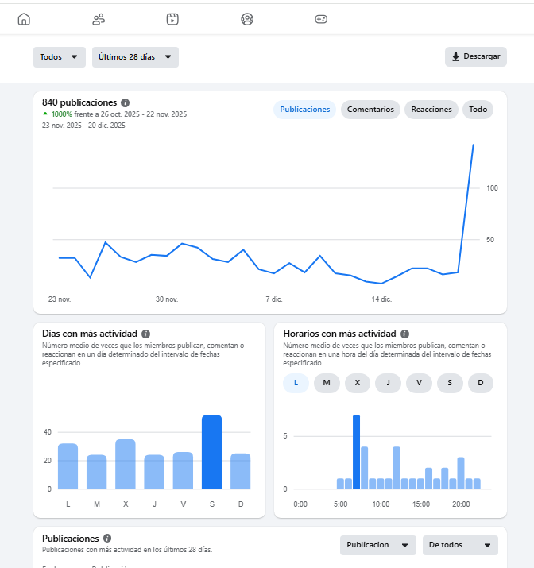534x568 pixels.
Task: Switch to the Comentarios tab
Action: [x=370, y=110]
